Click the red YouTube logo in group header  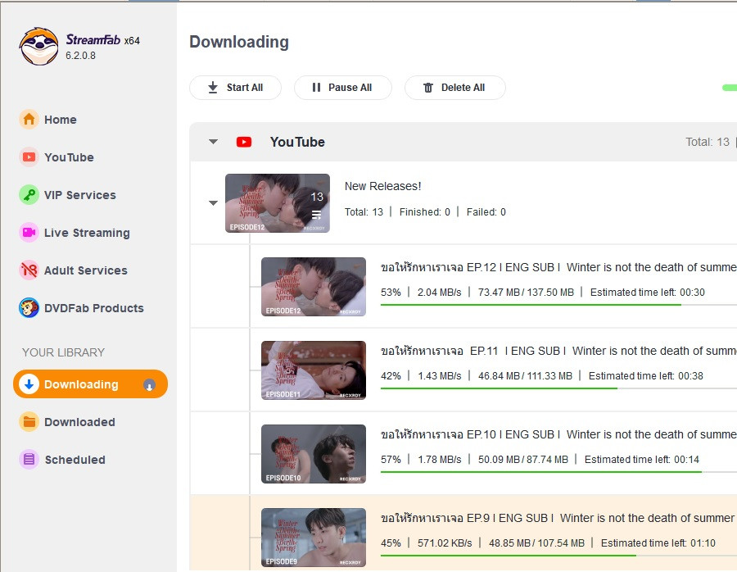[x=244, y=142]
